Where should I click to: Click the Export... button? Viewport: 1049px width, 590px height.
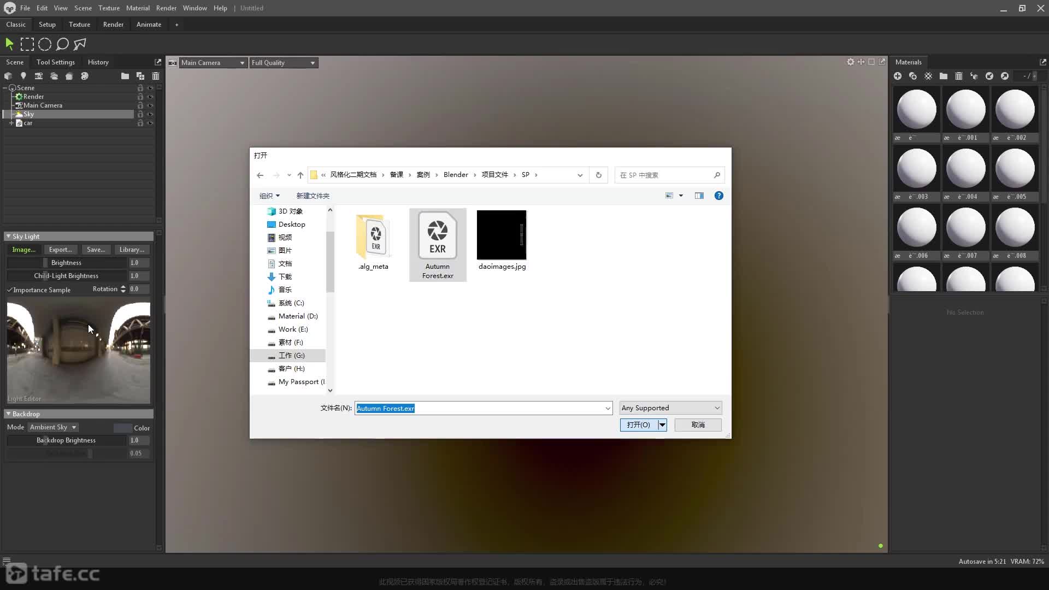pyautogui.click(x=60, y=250)
